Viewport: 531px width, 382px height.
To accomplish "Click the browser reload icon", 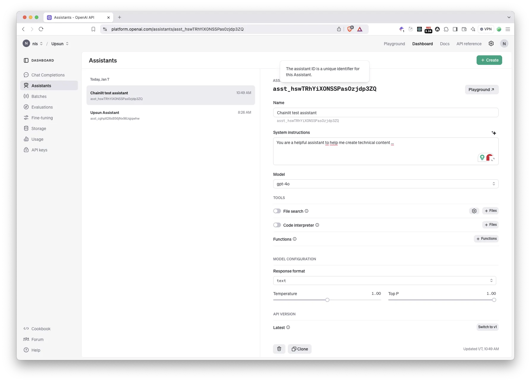I will [41, 29].
